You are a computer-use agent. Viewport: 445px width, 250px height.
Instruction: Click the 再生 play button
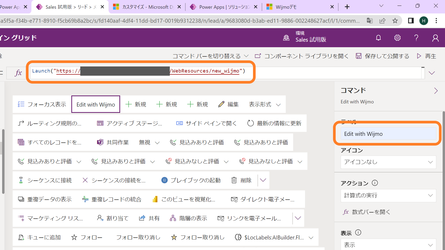427,56
